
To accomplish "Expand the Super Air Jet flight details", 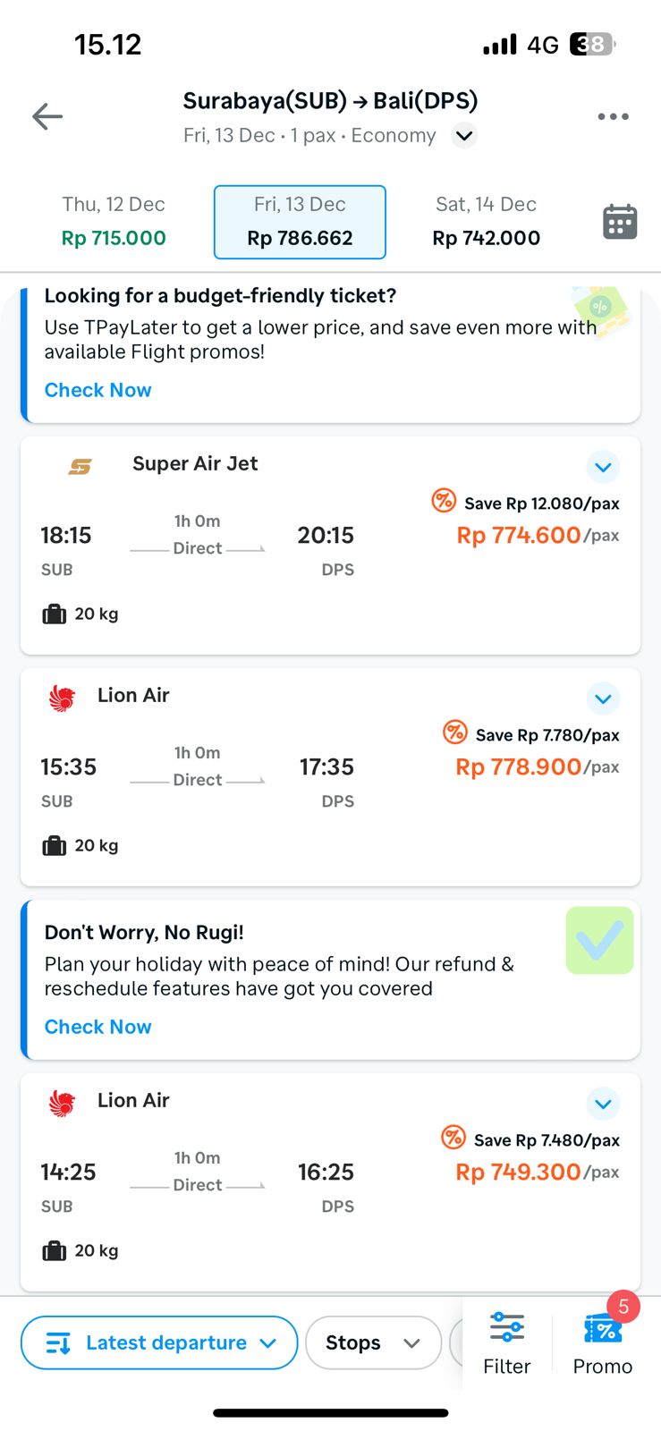I will pyautogui.click(x=603, y=467).
